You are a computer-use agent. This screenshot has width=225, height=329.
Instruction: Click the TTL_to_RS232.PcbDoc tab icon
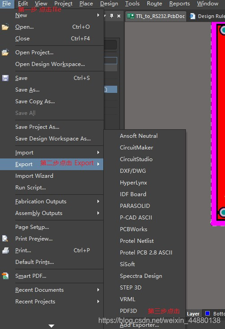coord(131,16)
